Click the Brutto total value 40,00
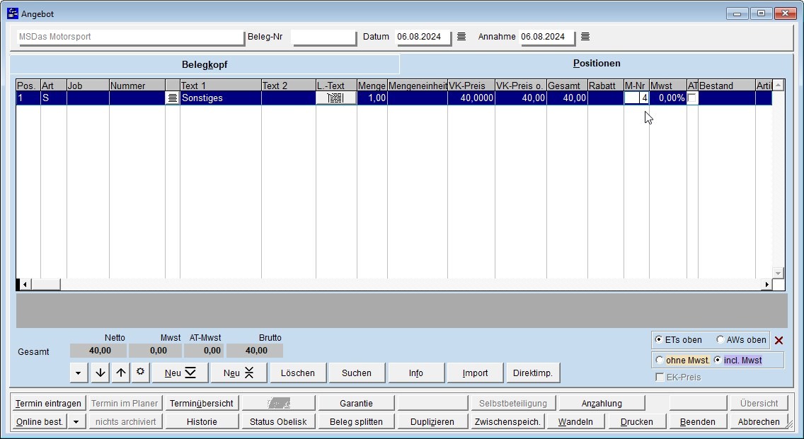This screenshot has height=439, width=804. [255, 351]
